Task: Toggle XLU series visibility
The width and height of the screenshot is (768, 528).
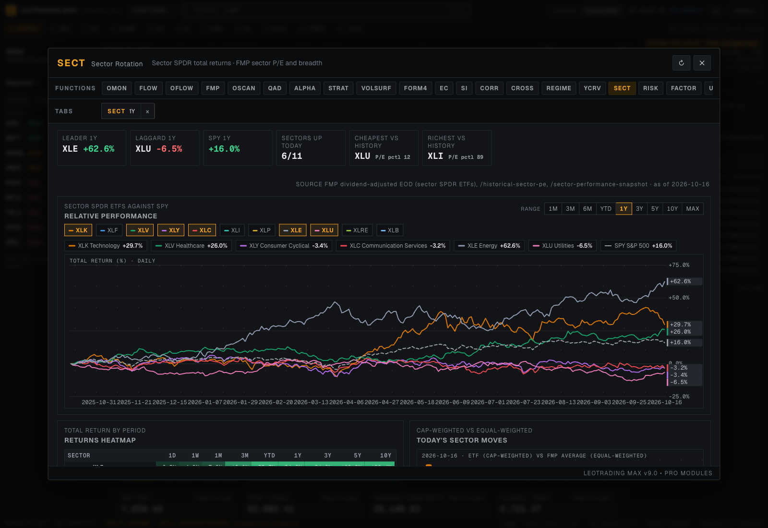Action: (324, 230)
